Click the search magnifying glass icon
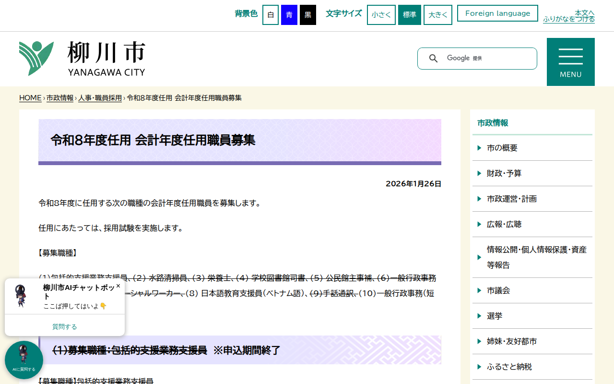The width and height of the screenshot is (614, 384). coord(433,58)
